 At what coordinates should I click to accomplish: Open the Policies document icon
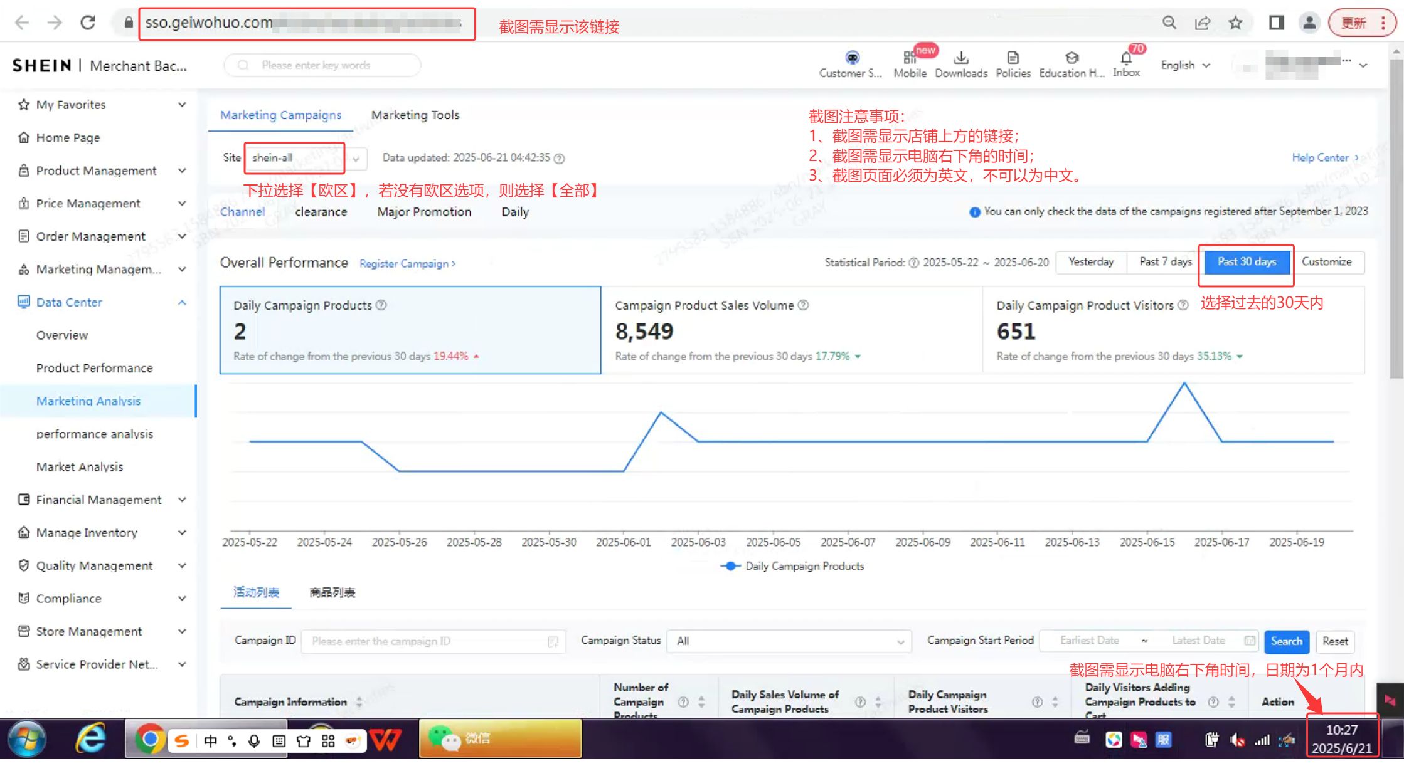(1013, 58)
